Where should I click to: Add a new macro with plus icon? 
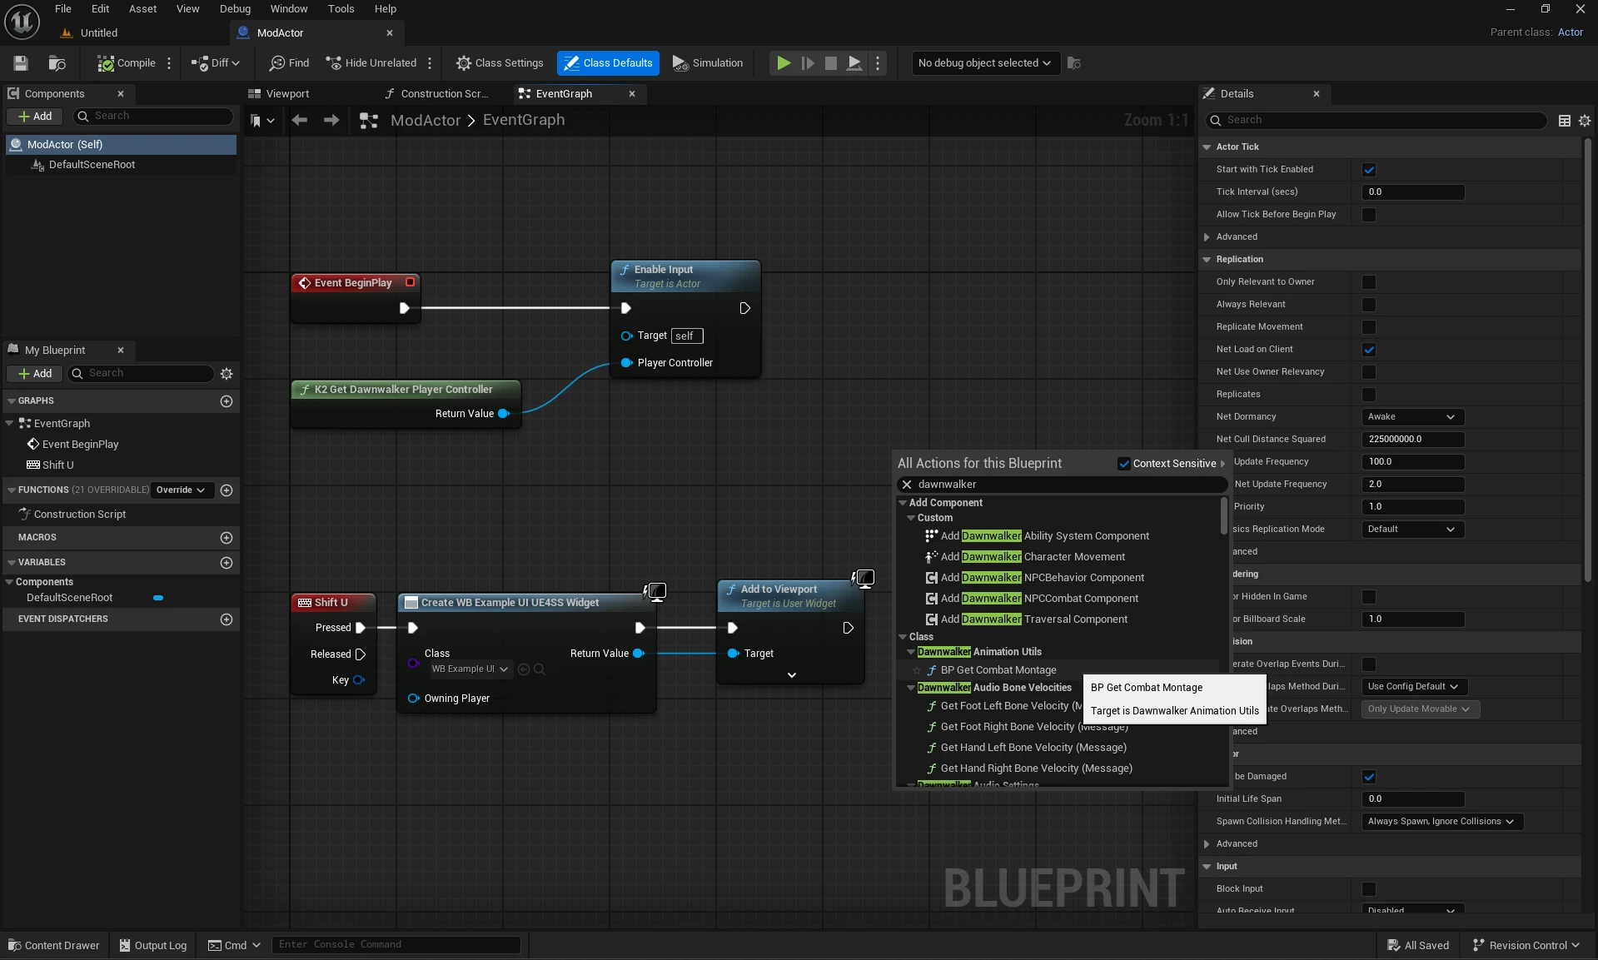pos(227,538)
